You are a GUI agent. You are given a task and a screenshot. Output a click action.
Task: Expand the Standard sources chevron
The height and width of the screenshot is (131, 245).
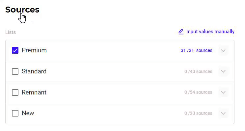(223, 71)
